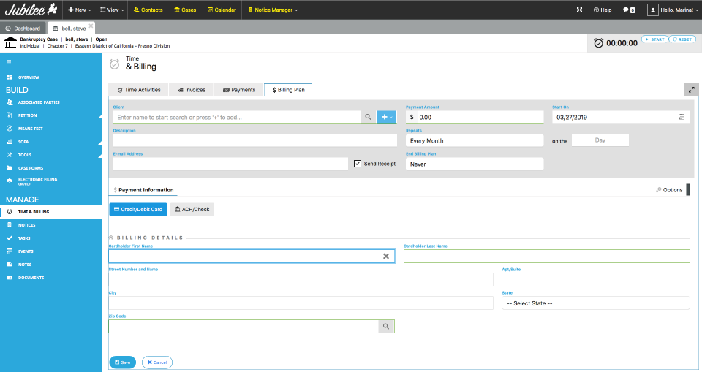Click the Description field
The width and height of the screenshot is (702, 372).
pos(254,140)
